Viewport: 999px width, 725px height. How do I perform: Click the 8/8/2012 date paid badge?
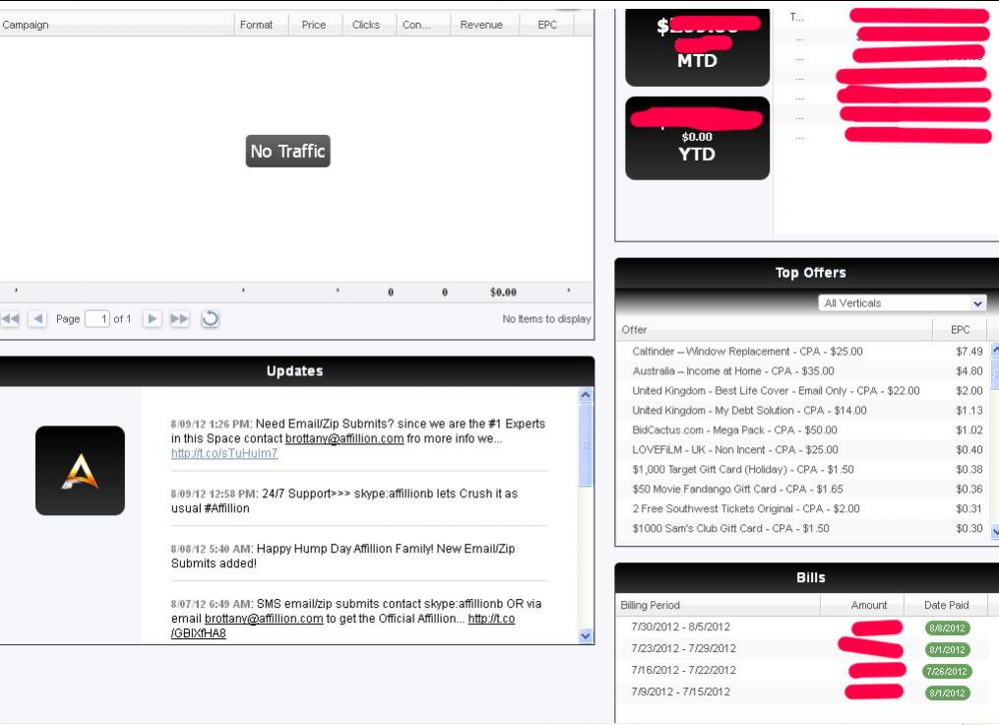(x=947, y=628)
